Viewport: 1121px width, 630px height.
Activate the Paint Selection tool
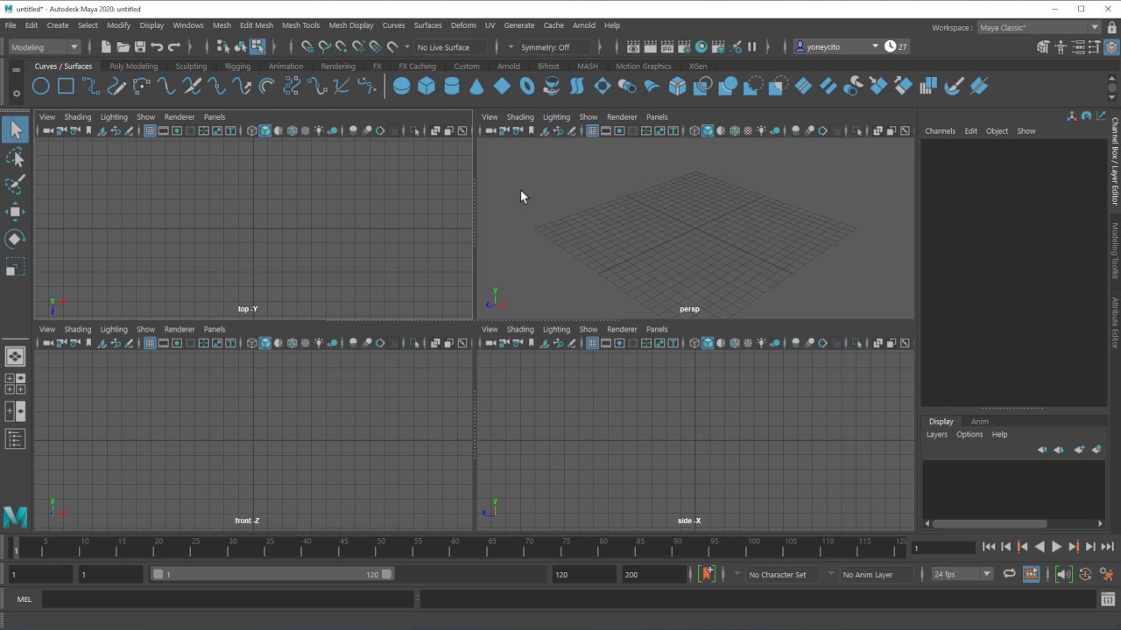[x=15, y=185]
